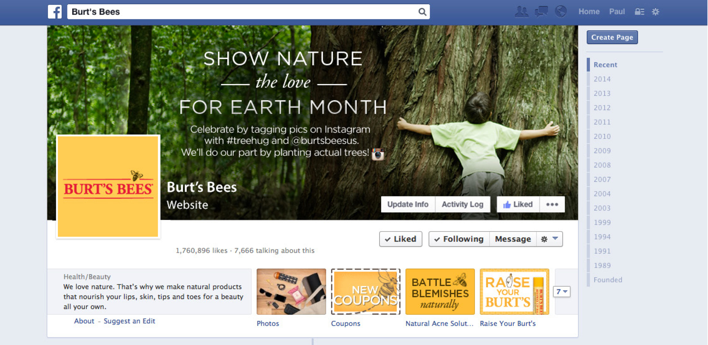Open privacy shortcuts lock icon
This screenshot has width=708, height=345.
639,12
